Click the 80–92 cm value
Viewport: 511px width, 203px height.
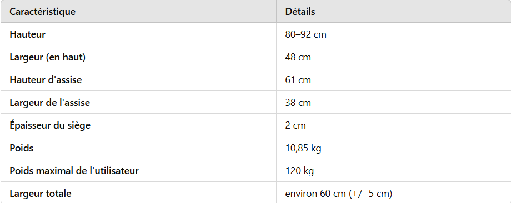point(305,34)
